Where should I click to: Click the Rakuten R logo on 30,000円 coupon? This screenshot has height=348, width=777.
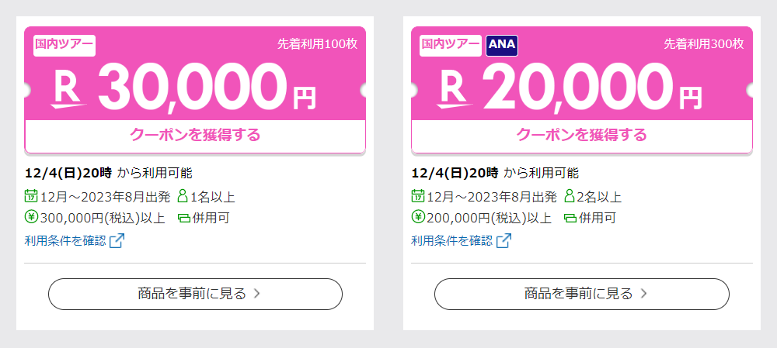68,89
